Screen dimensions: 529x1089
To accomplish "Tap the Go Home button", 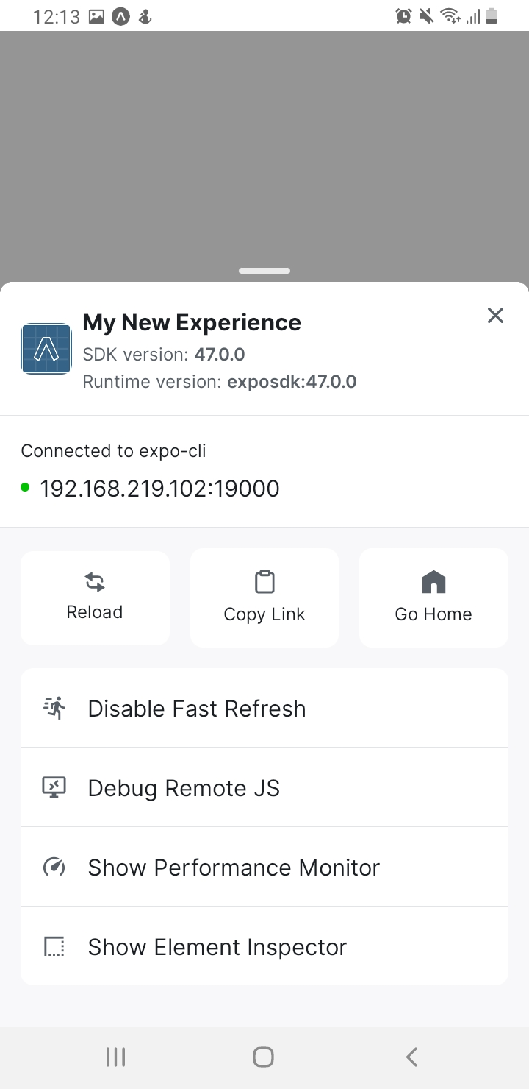I will (x=433, y=598).
